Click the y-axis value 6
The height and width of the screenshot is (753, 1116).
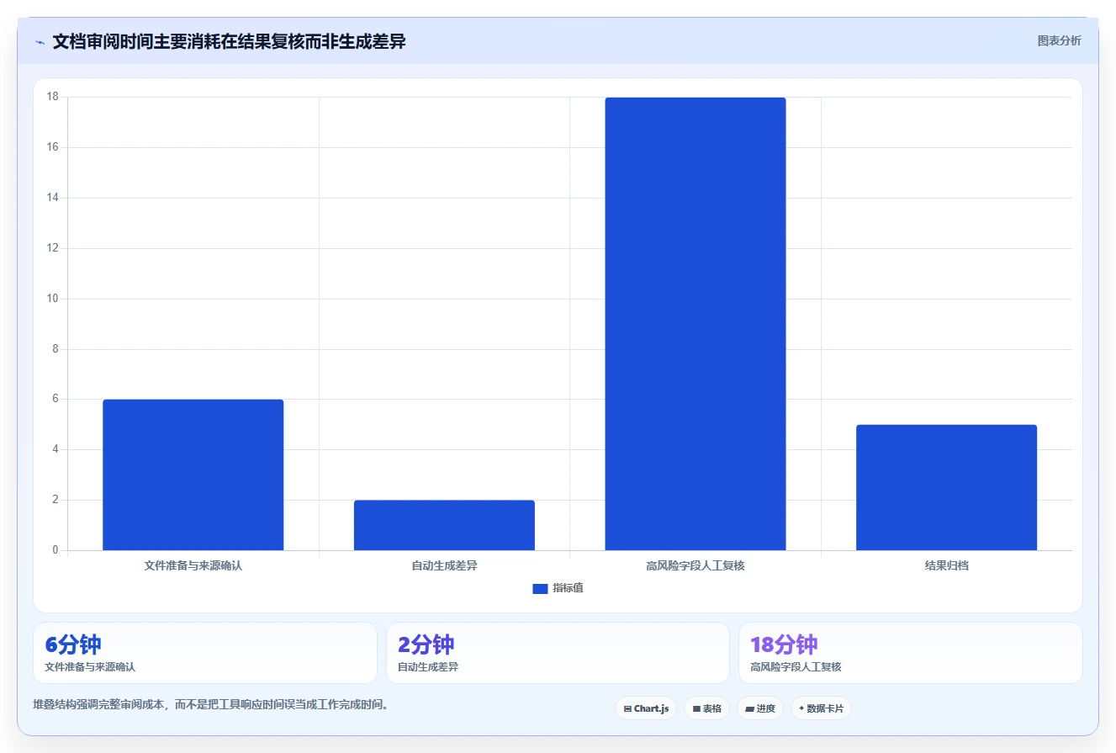(x=56, y=399)
